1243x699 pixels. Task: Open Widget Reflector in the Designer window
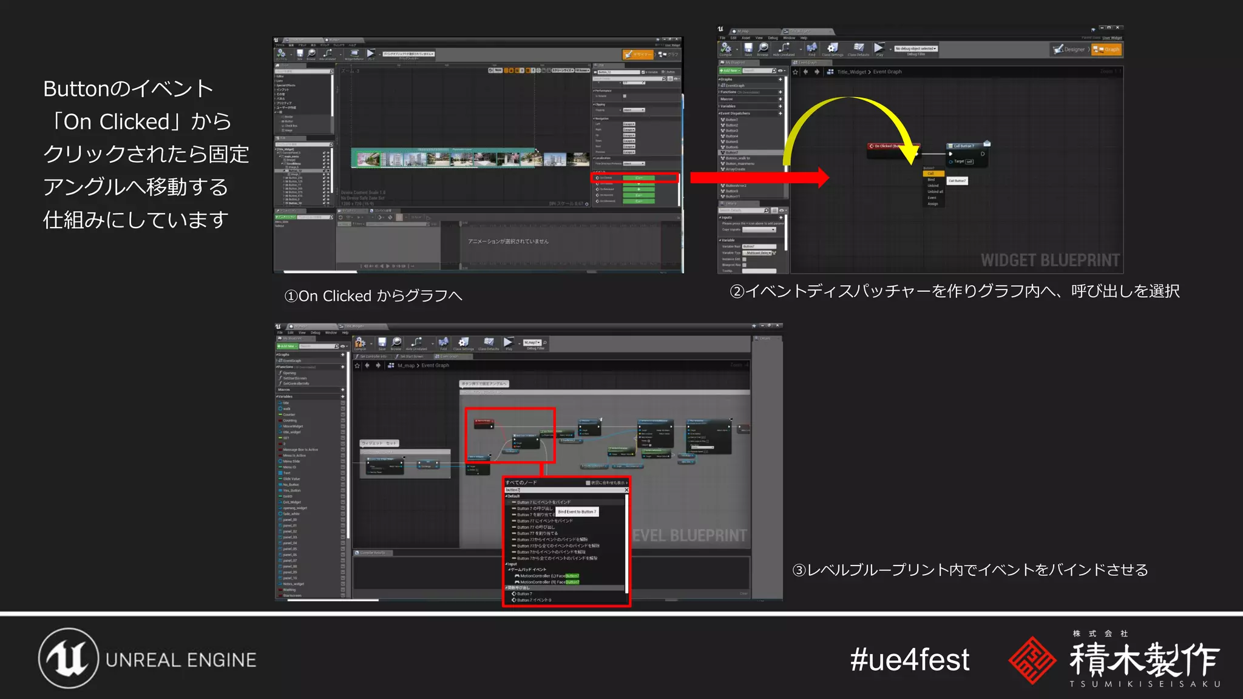tap(354, 55)
